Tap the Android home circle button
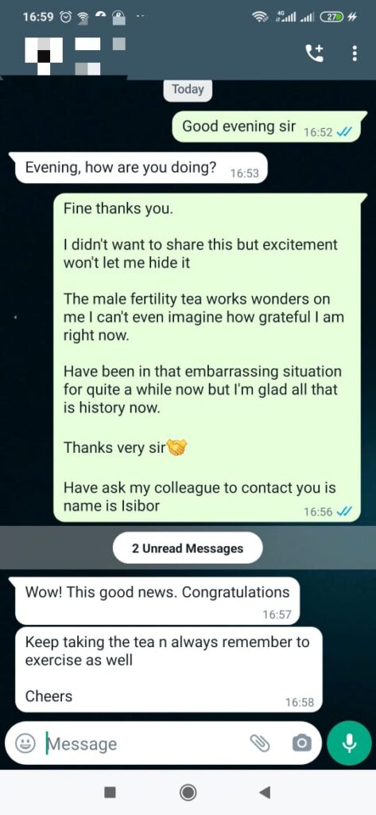This screenshot has height=815, width=376. tap(188, 792)
